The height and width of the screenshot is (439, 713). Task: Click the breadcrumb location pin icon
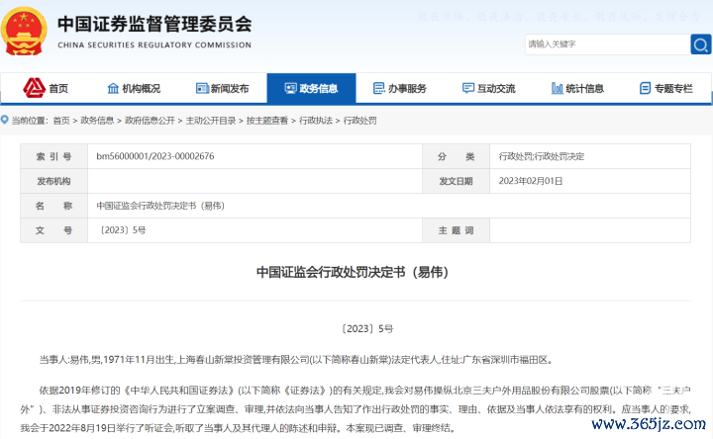coord(5,120)
